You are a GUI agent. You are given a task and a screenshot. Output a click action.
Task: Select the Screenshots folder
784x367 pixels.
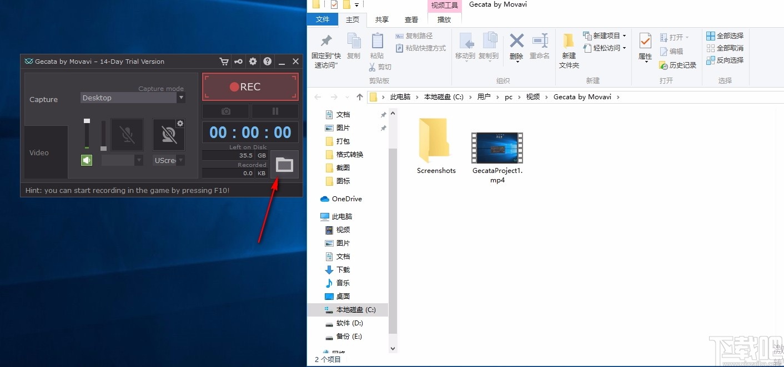(436, 146)
